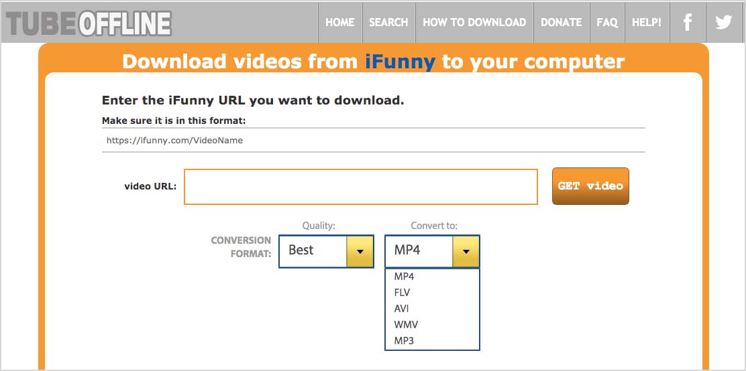Open the Quality dropdown showing Best
Screen dimensions: 746x371
[x=326, y=251]
